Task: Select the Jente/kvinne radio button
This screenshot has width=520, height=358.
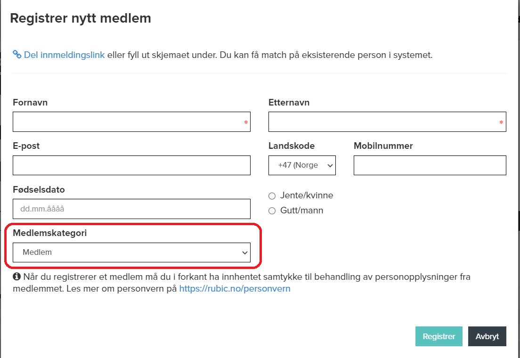Action: (x=272, y=196)
